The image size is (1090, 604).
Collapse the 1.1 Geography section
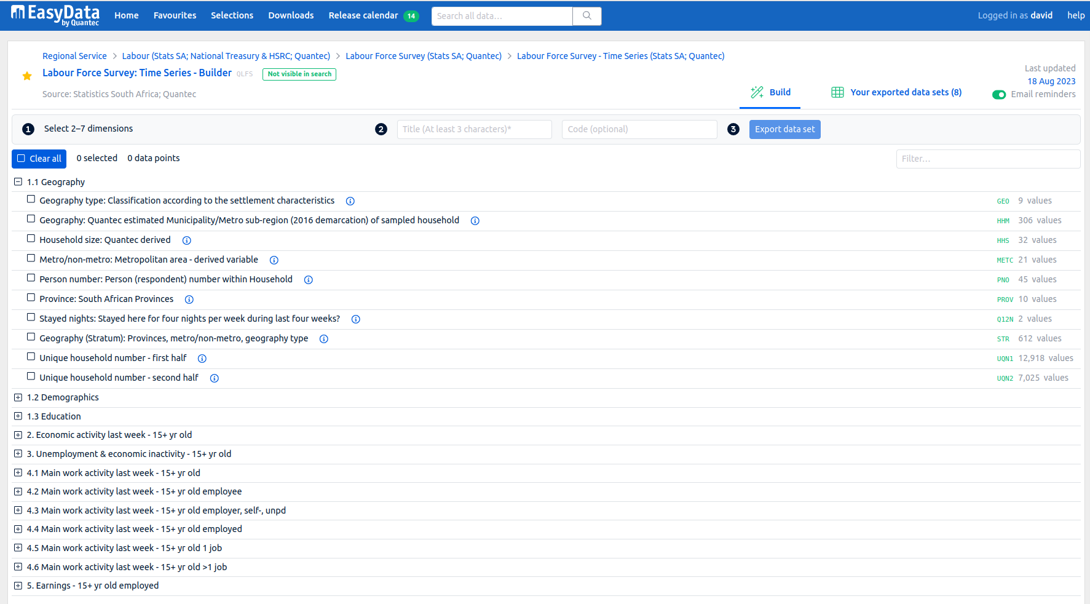pos(18,182)
